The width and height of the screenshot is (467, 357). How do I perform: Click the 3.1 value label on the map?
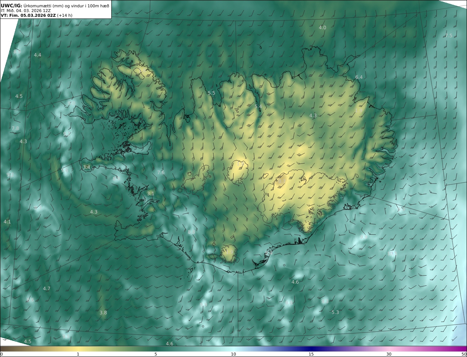pos(151,193)
